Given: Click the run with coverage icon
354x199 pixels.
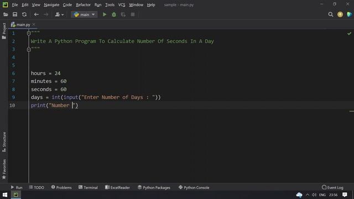Looking at the screenshot, I should (x=123, y=15).
